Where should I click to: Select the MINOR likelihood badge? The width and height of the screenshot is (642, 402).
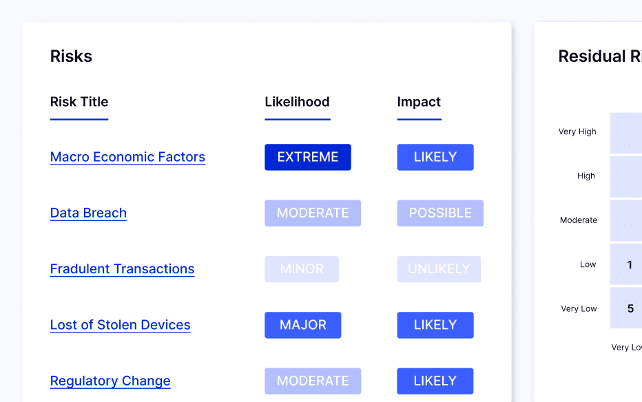(x=302, y=269)
